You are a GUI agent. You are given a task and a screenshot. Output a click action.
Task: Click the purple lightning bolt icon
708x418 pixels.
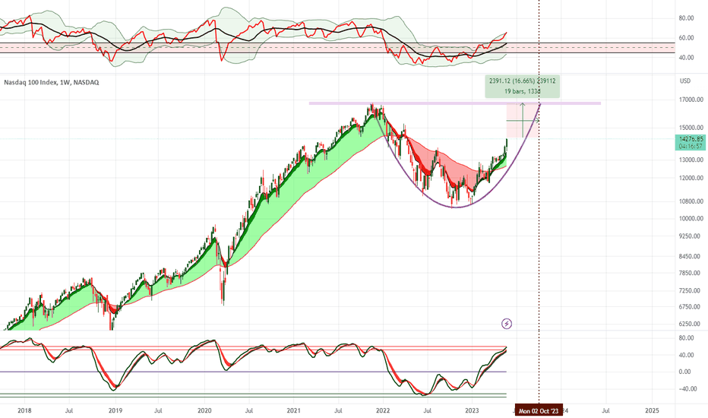point(507,324)
